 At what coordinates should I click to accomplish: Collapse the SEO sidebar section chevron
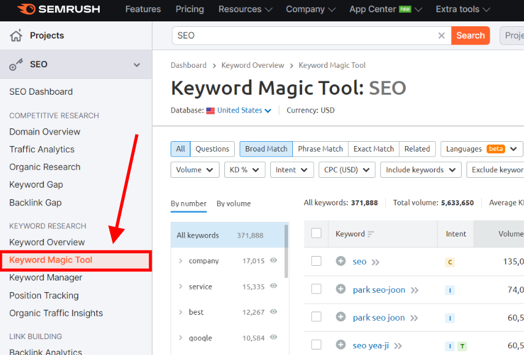(137, 65)
